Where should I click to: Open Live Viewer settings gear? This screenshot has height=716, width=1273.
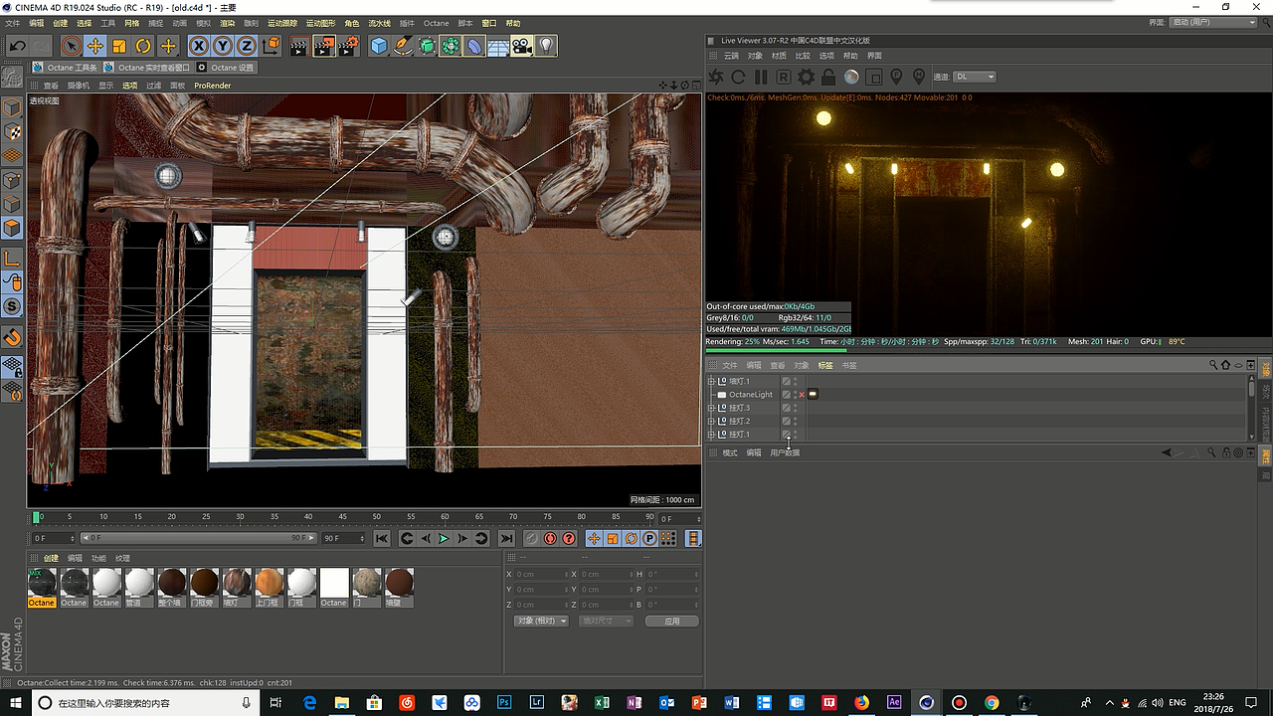807,77
